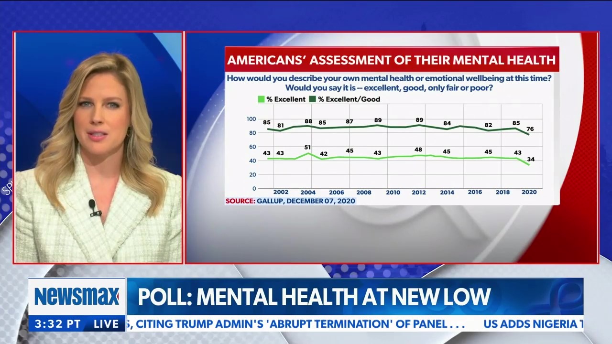612x344 pixels.
Task: Click the value 34 at 2020
Action: coord(531,160)
